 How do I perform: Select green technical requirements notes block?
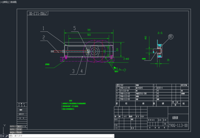click(x=74, y=105)
